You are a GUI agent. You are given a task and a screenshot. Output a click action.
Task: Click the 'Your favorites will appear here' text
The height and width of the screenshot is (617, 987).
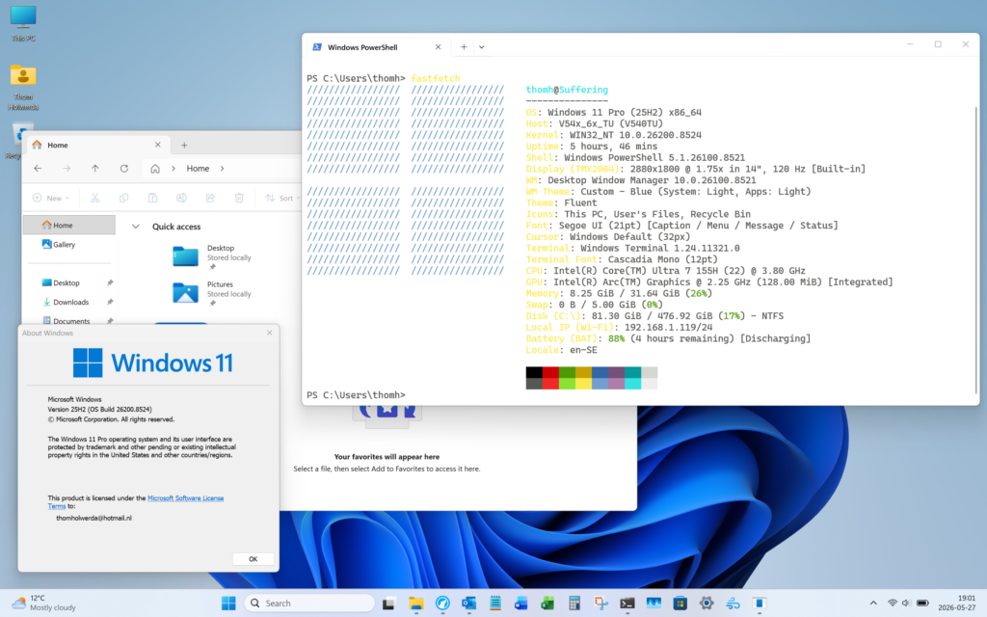[x=387, y=457]
